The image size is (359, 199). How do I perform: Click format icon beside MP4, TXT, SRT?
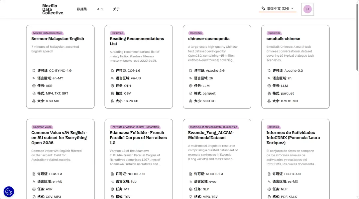[34, 94]
